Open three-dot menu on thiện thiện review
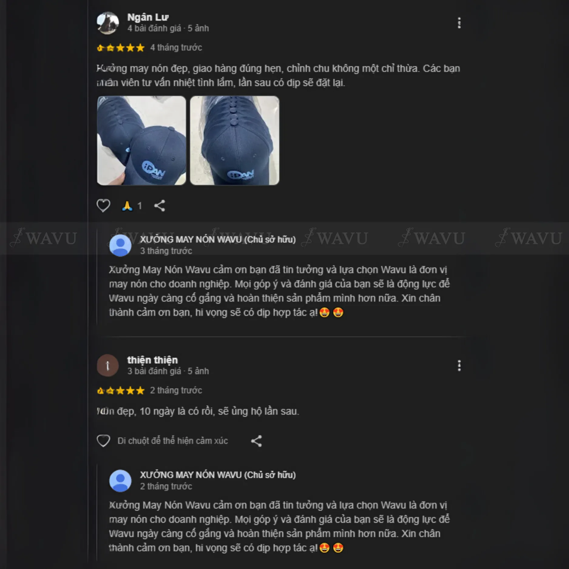 point(459,366)
